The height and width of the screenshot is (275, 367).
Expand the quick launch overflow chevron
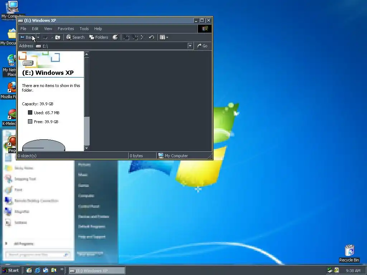pos(62,269)
